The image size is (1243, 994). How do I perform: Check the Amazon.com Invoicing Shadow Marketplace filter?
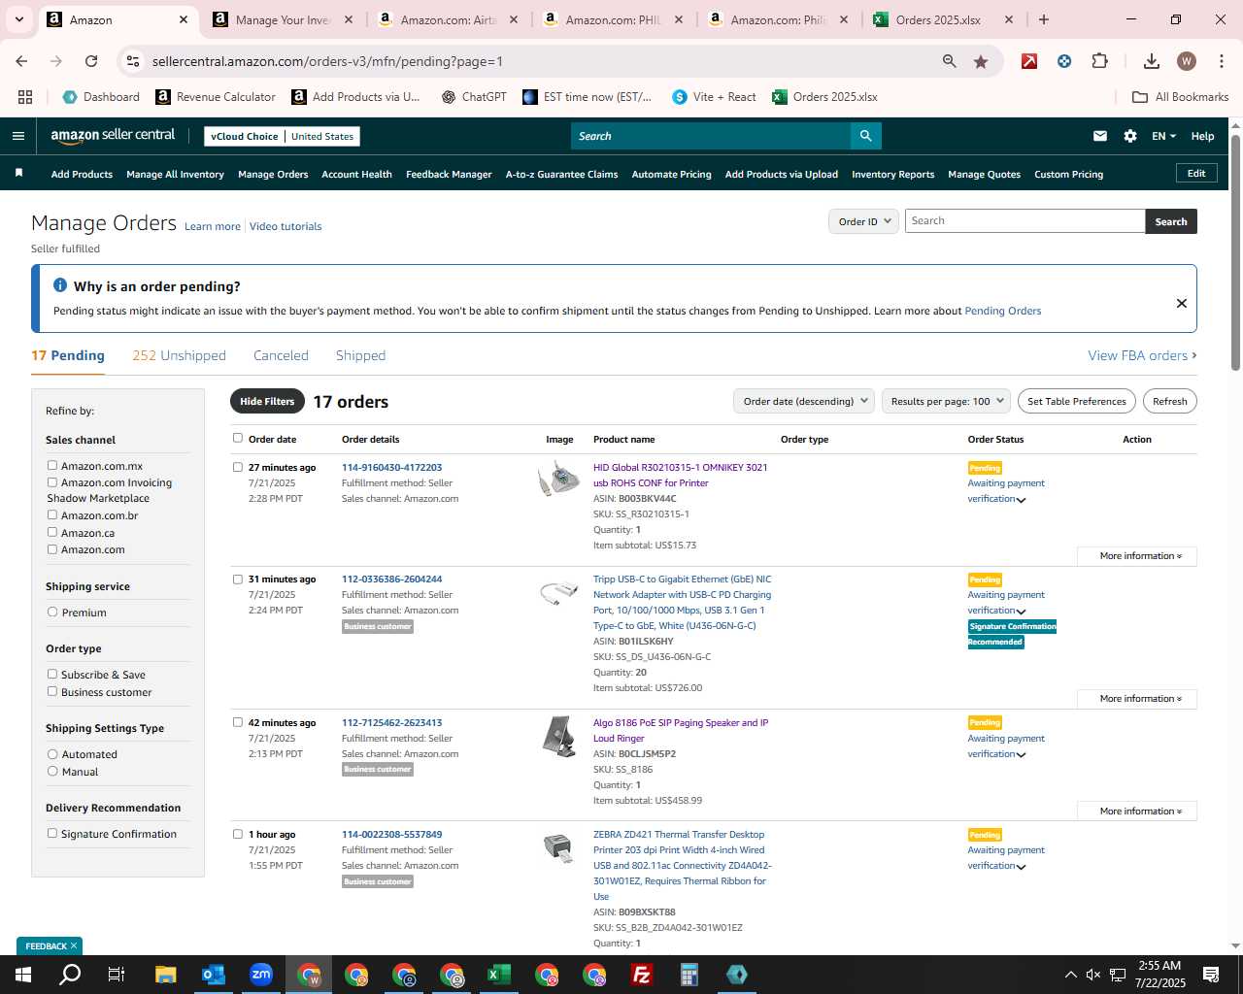(52, 482)
